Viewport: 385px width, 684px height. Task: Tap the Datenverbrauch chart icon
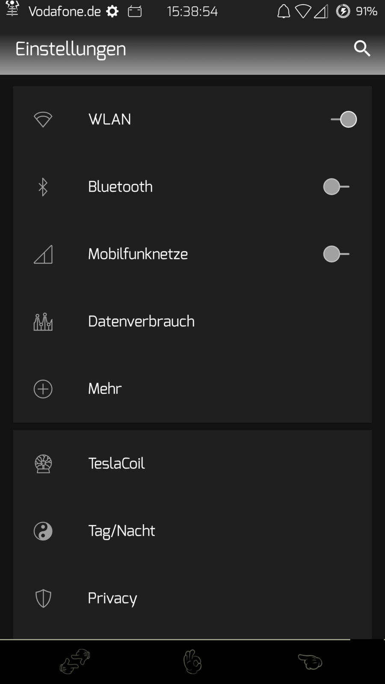[x=43, y=321]
